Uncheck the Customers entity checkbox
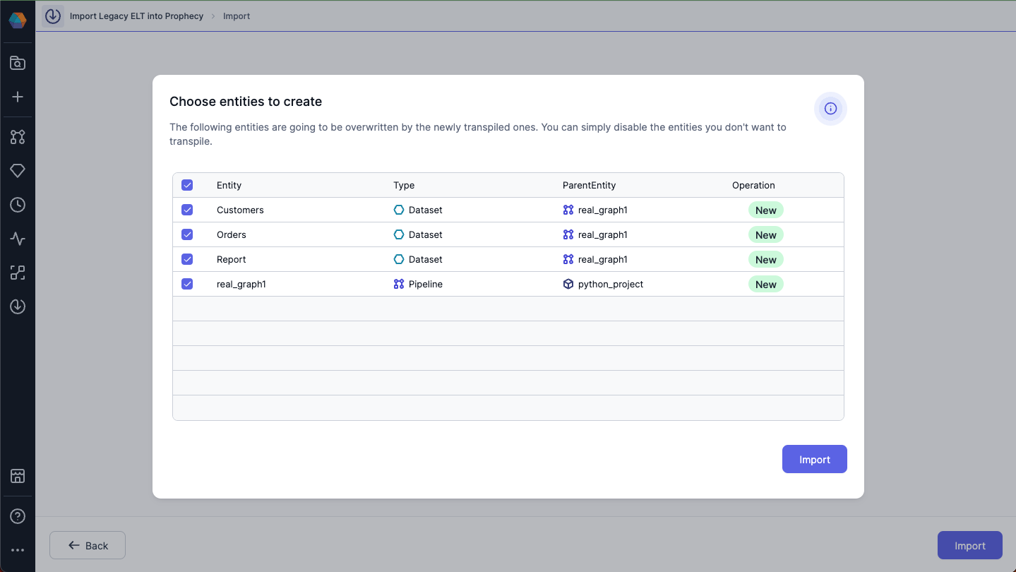Screen dimensions: 1016x572 tap(187, 210)
